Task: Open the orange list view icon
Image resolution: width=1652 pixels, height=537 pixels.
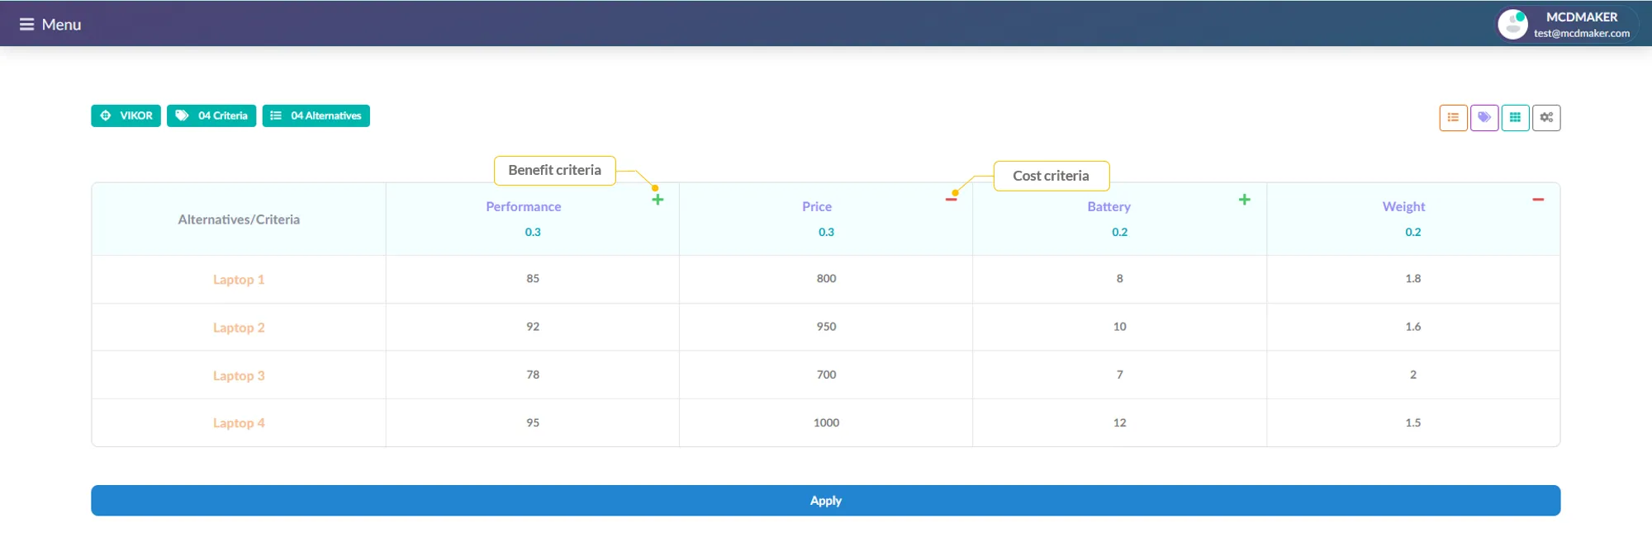Action: coord(1453,118)
